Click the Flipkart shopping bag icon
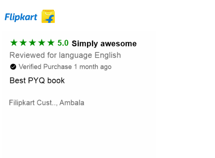 click(x=48, y=17)
